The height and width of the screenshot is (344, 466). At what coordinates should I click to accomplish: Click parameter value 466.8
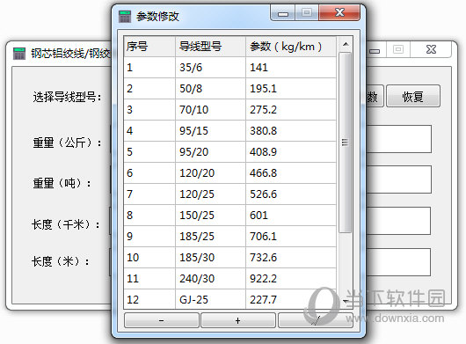(291, 173)
